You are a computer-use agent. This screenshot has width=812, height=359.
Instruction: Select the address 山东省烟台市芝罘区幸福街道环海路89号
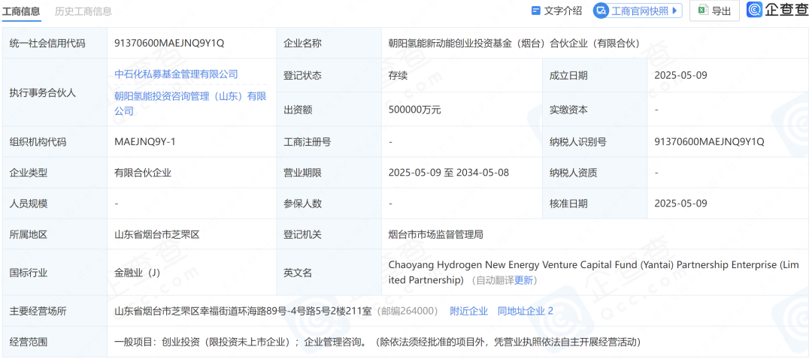pyautogui.click(x=244, y=311)
